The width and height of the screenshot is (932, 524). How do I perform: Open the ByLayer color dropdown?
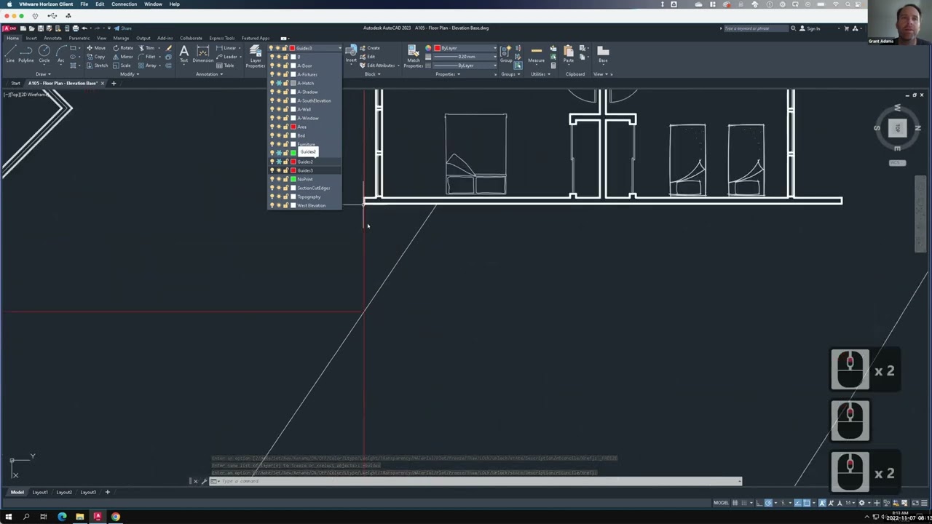[494, 48]
